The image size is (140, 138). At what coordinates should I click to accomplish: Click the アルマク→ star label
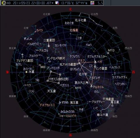[x=35, y=56]
